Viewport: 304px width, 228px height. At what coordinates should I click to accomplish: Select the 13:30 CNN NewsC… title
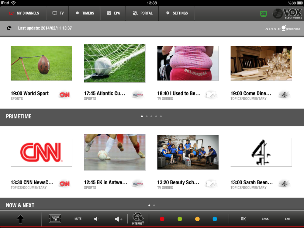32,182
